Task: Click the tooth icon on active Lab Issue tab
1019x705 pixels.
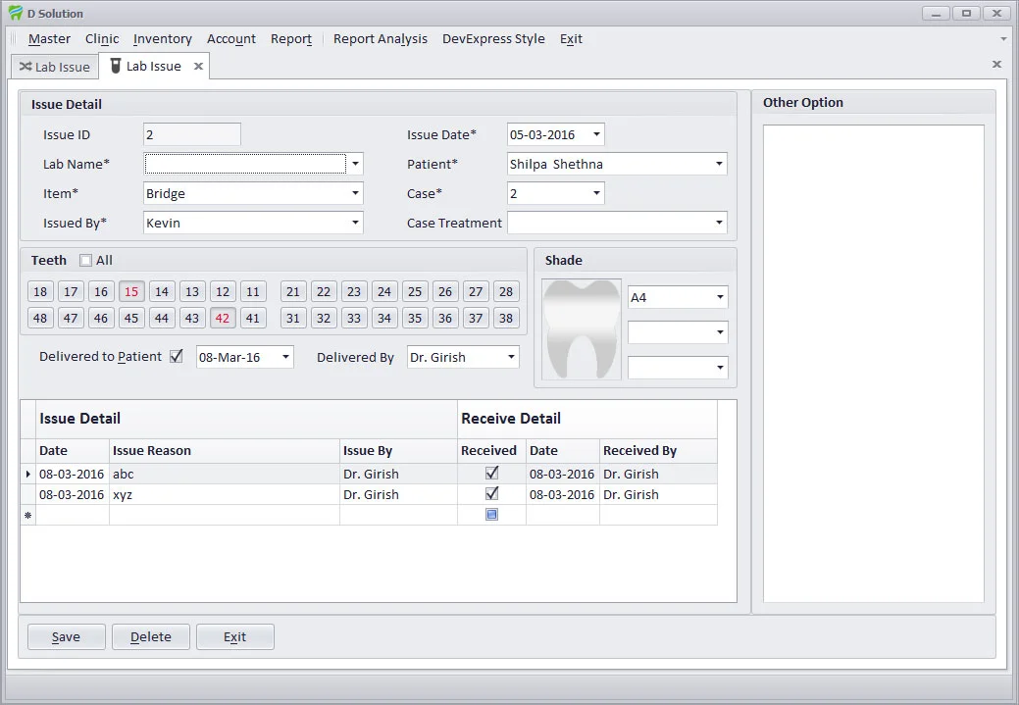Action: (115, 66)
